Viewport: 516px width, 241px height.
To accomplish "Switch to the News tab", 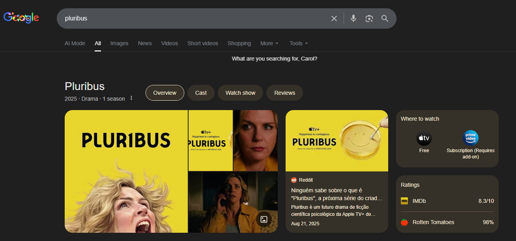I will coord(145,43).
